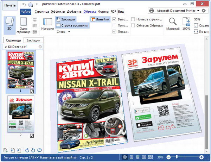Open printer settings gear icon
The image size is (211, 162).
pyautogui.click(x=203, y=11)
